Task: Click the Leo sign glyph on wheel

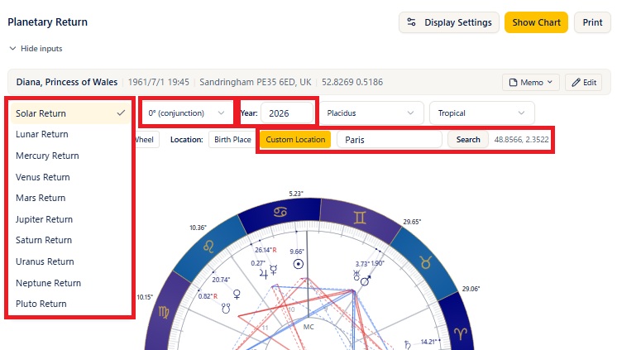Action: pos(208,247)
